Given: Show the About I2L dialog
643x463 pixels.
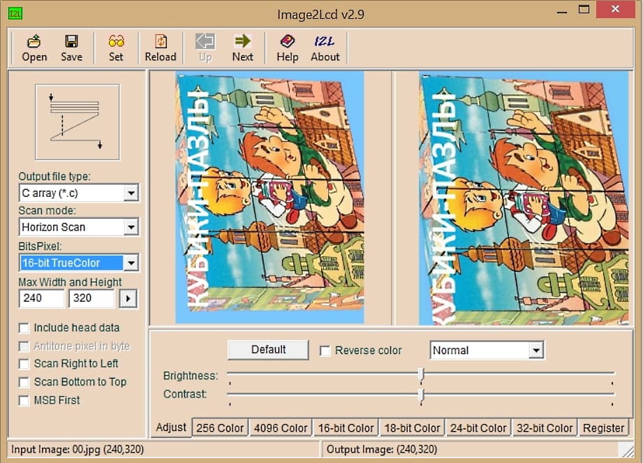Looking at the screenshot, I should 325,48.
